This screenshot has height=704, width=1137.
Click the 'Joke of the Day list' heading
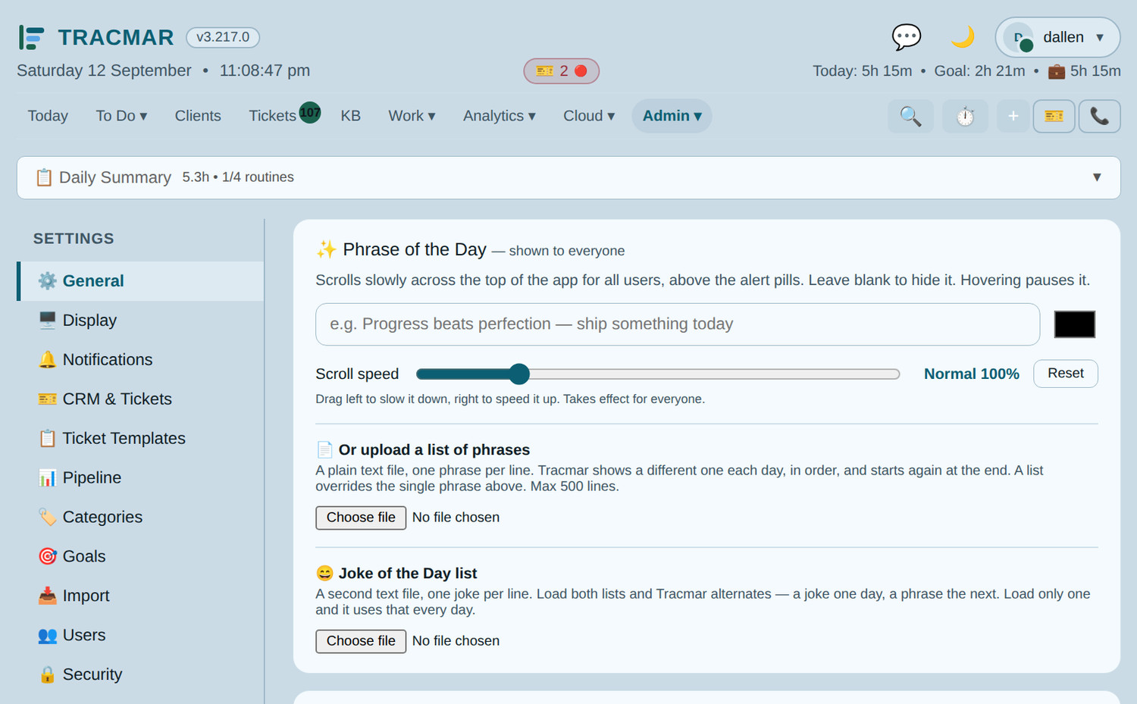coord(408,574)
